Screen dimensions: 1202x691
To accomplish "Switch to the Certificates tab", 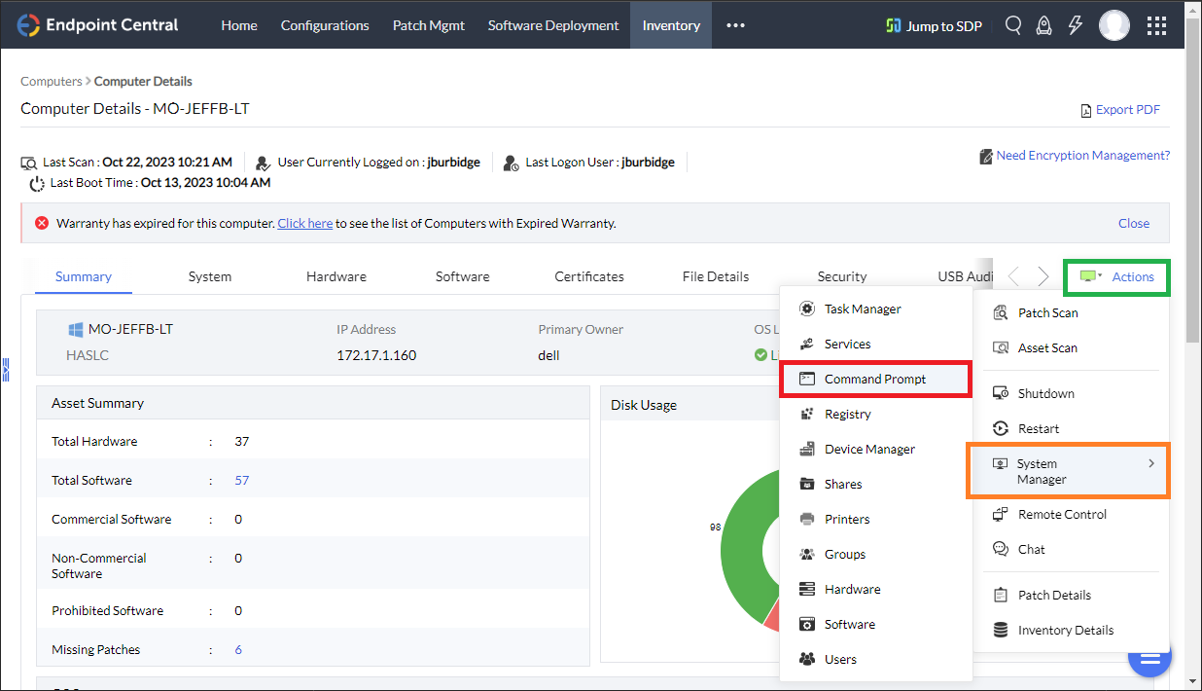I will 589,276.
